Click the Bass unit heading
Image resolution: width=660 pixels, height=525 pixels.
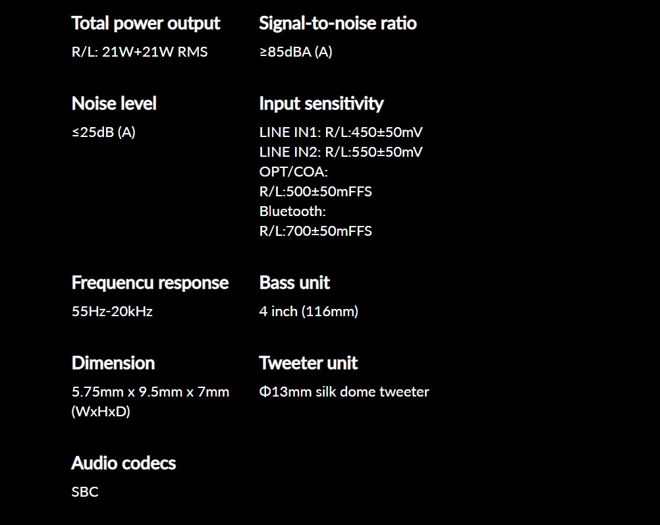click(294, 283)
